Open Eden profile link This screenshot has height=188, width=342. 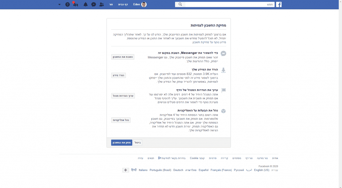[x=137, y=4]
